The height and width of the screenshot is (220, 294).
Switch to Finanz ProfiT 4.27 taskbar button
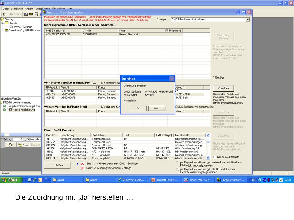click(x=199, y=180)
